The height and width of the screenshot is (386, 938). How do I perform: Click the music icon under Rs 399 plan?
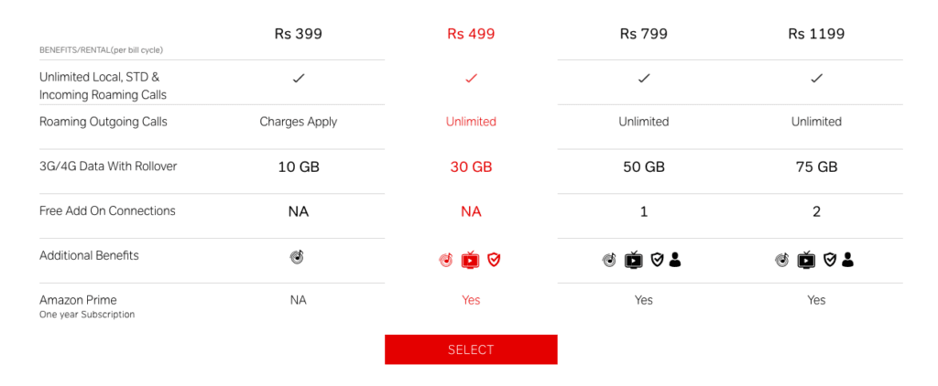coord(298,257)
